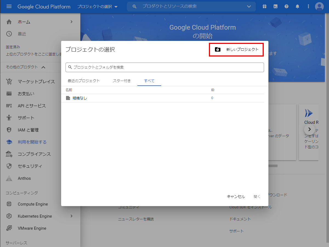Open the セキュリティ menu item

coord(40,166)
